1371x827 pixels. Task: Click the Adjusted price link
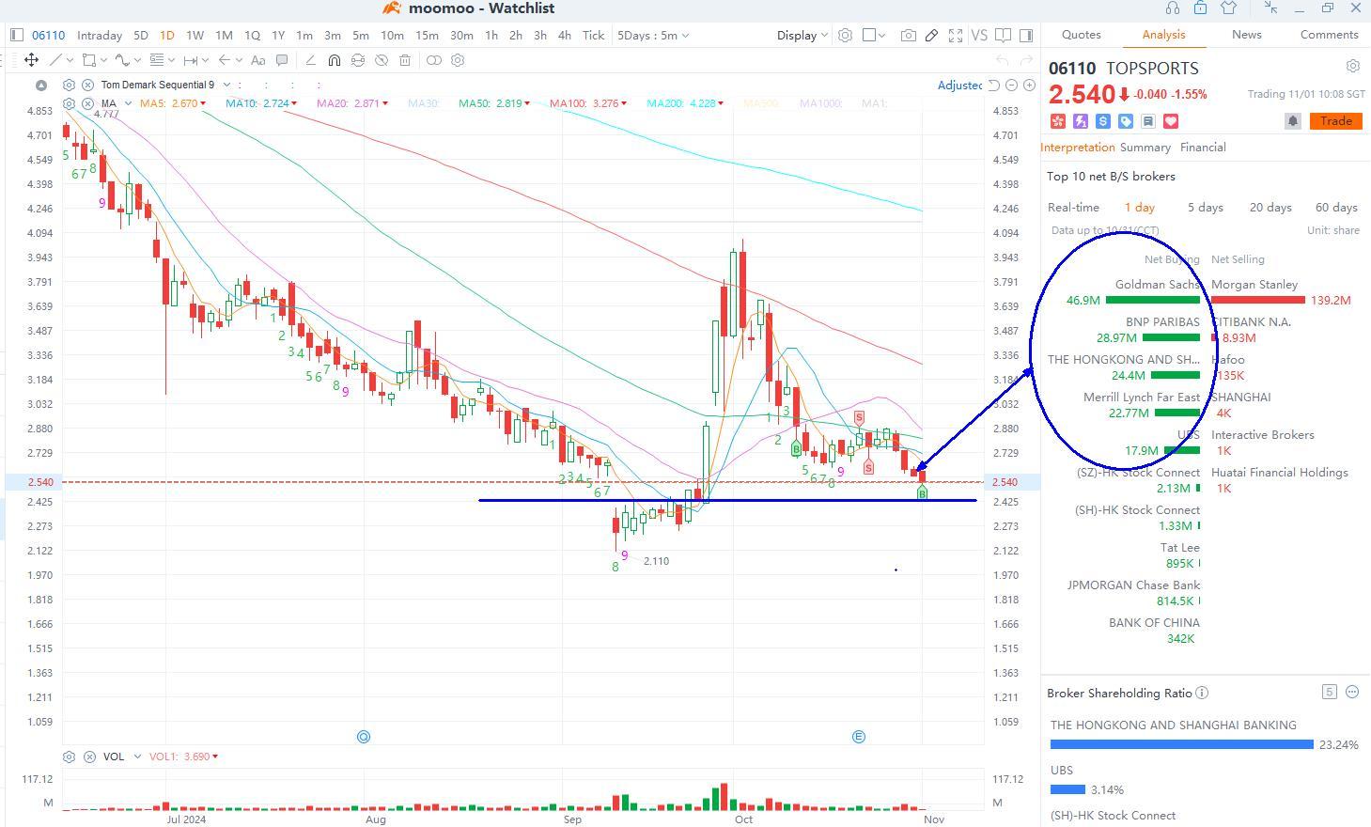[x=959, y=86]
